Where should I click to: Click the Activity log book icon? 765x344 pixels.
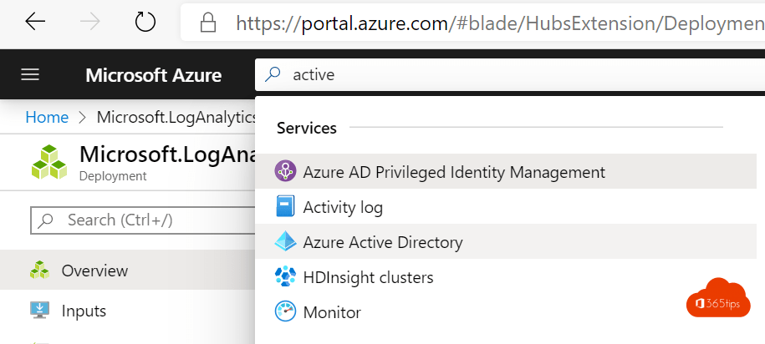286,207
